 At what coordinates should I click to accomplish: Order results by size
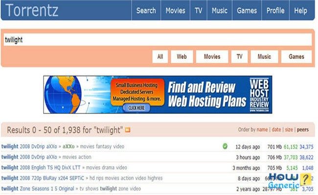pos(289,130)
